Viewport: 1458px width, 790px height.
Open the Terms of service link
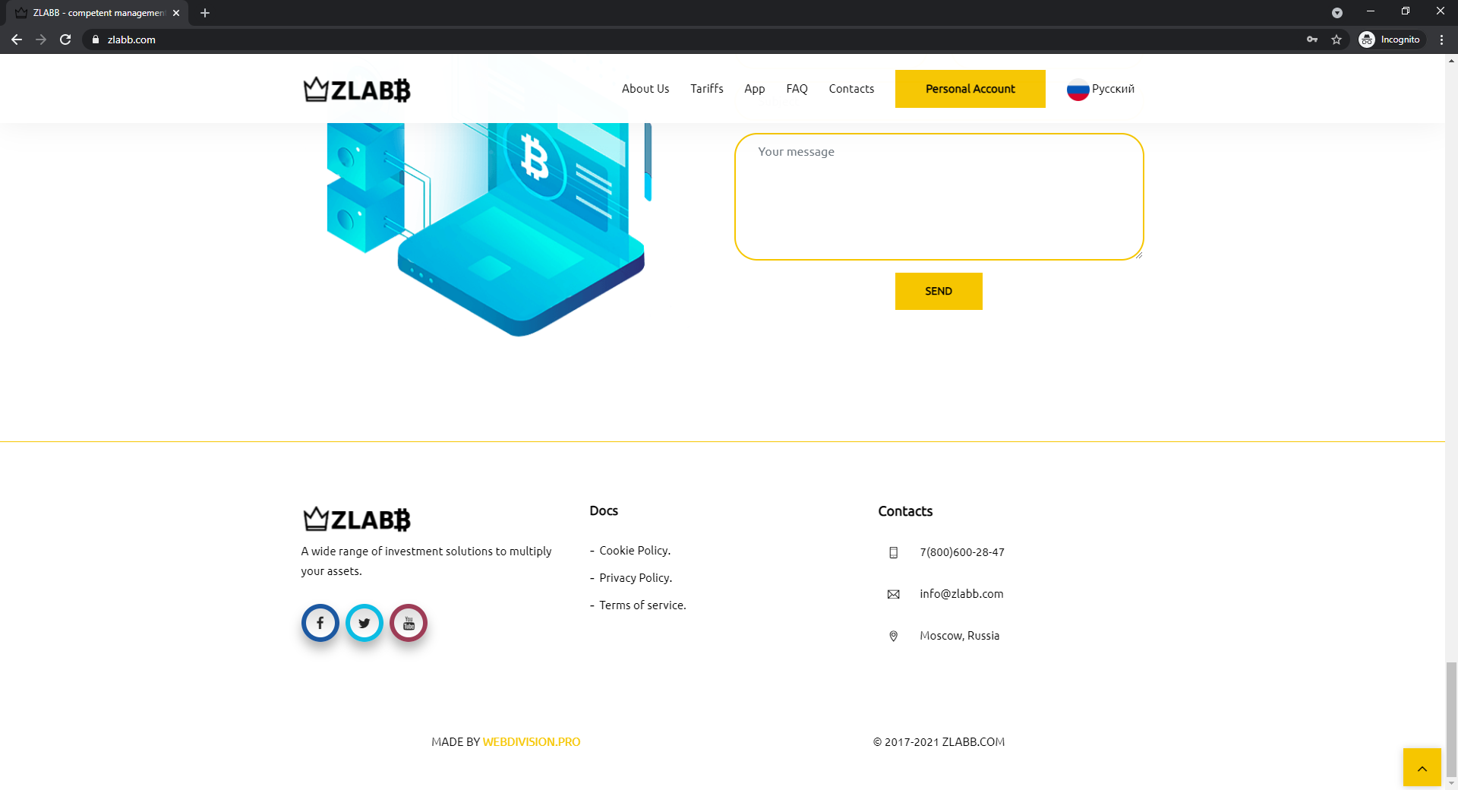[x=642, y=605]
